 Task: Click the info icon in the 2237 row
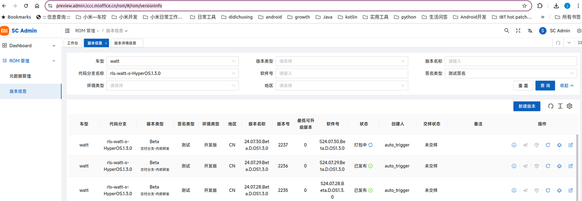click(514, 145)
